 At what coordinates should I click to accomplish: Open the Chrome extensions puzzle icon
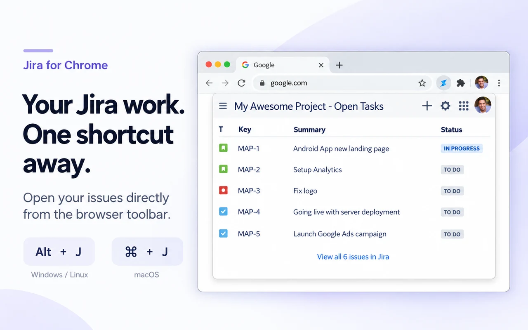461,83
